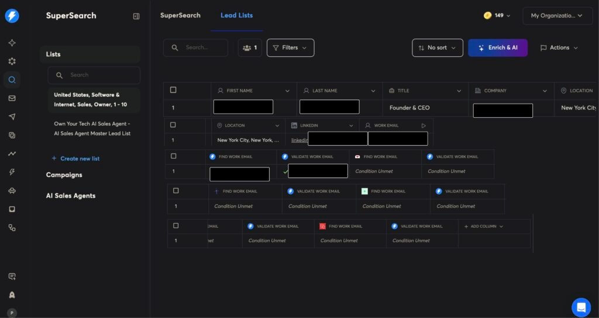Click the envelope icon beside FIND WORK EMAIL

tap(357, 157)
